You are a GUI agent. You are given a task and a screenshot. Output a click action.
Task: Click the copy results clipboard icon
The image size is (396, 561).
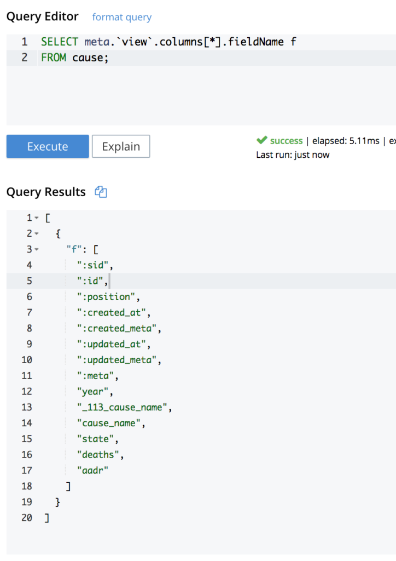tap(100, 192)
